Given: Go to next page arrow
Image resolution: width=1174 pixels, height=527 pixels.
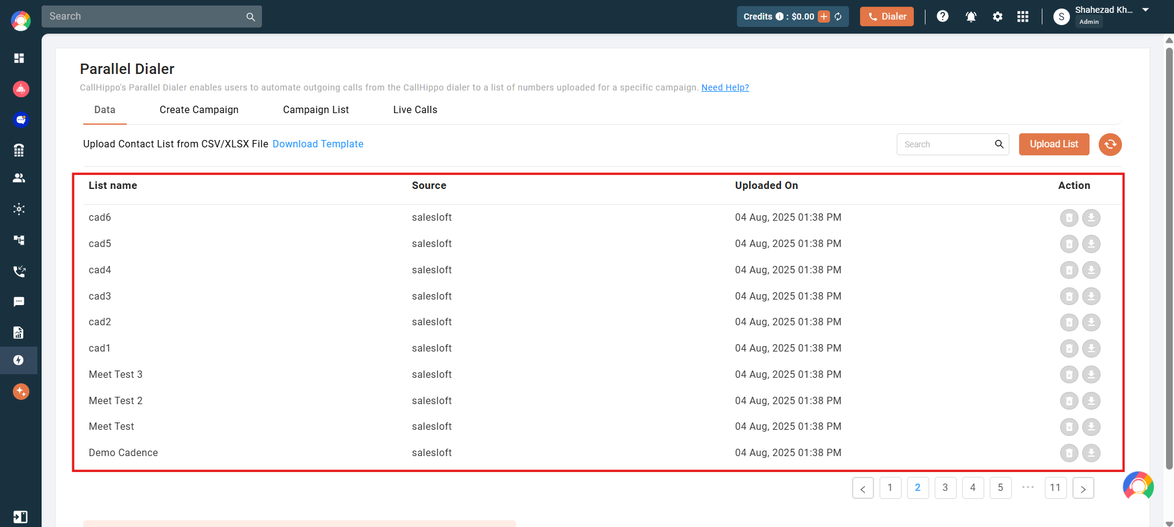Looking at the screenshot, I should point(1083,488).
